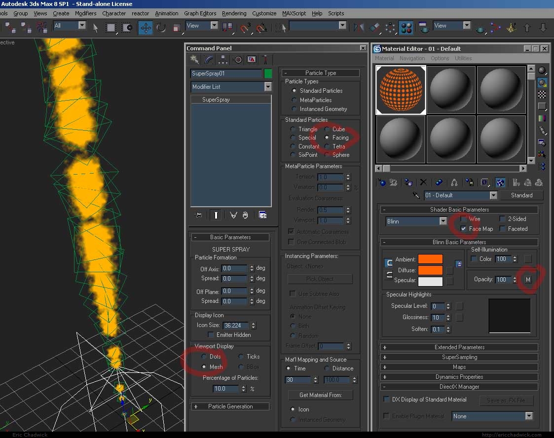Click the Opacity map button marked M
The height and width of the screenshot is (438, 554).
tap(528, 279)
